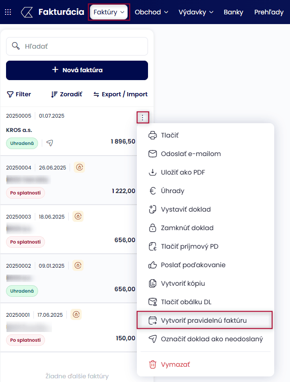The width and height of the screenshot is (290, 382).
Task: Click the recurring icon on invoice 20250002
Action: (78, 265)
